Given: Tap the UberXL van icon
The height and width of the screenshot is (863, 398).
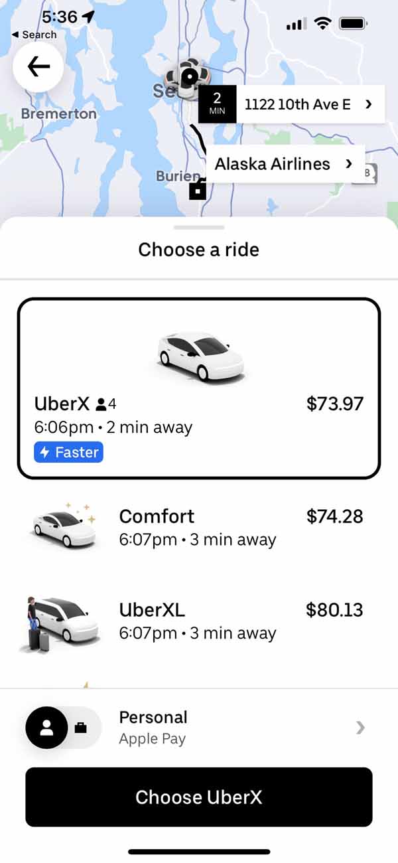Looking at the screenshot, I should [60, 624].
